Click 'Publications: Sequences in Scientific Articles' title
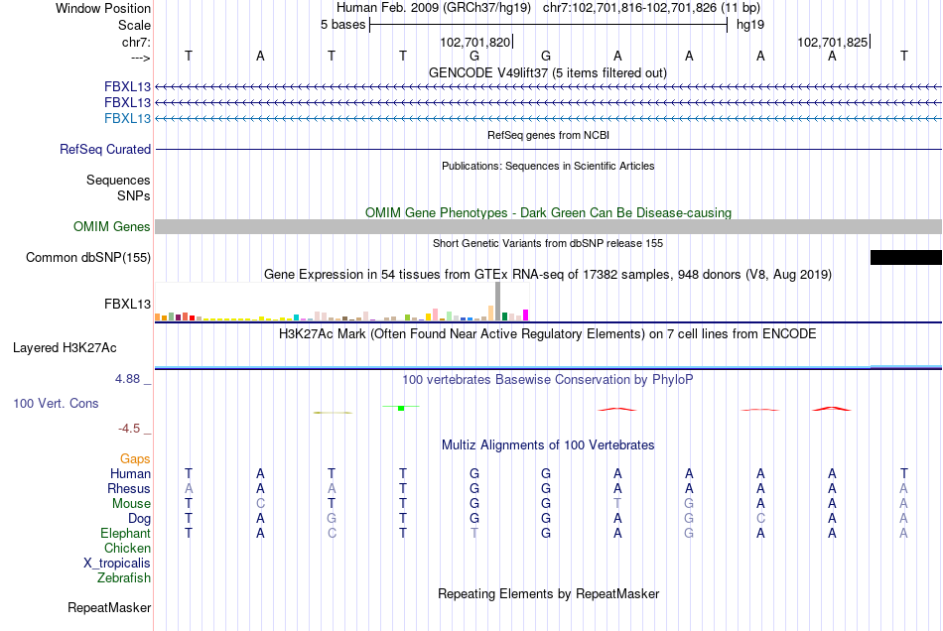Viewport: 943px width, 631px height. (x=548, y=166)
